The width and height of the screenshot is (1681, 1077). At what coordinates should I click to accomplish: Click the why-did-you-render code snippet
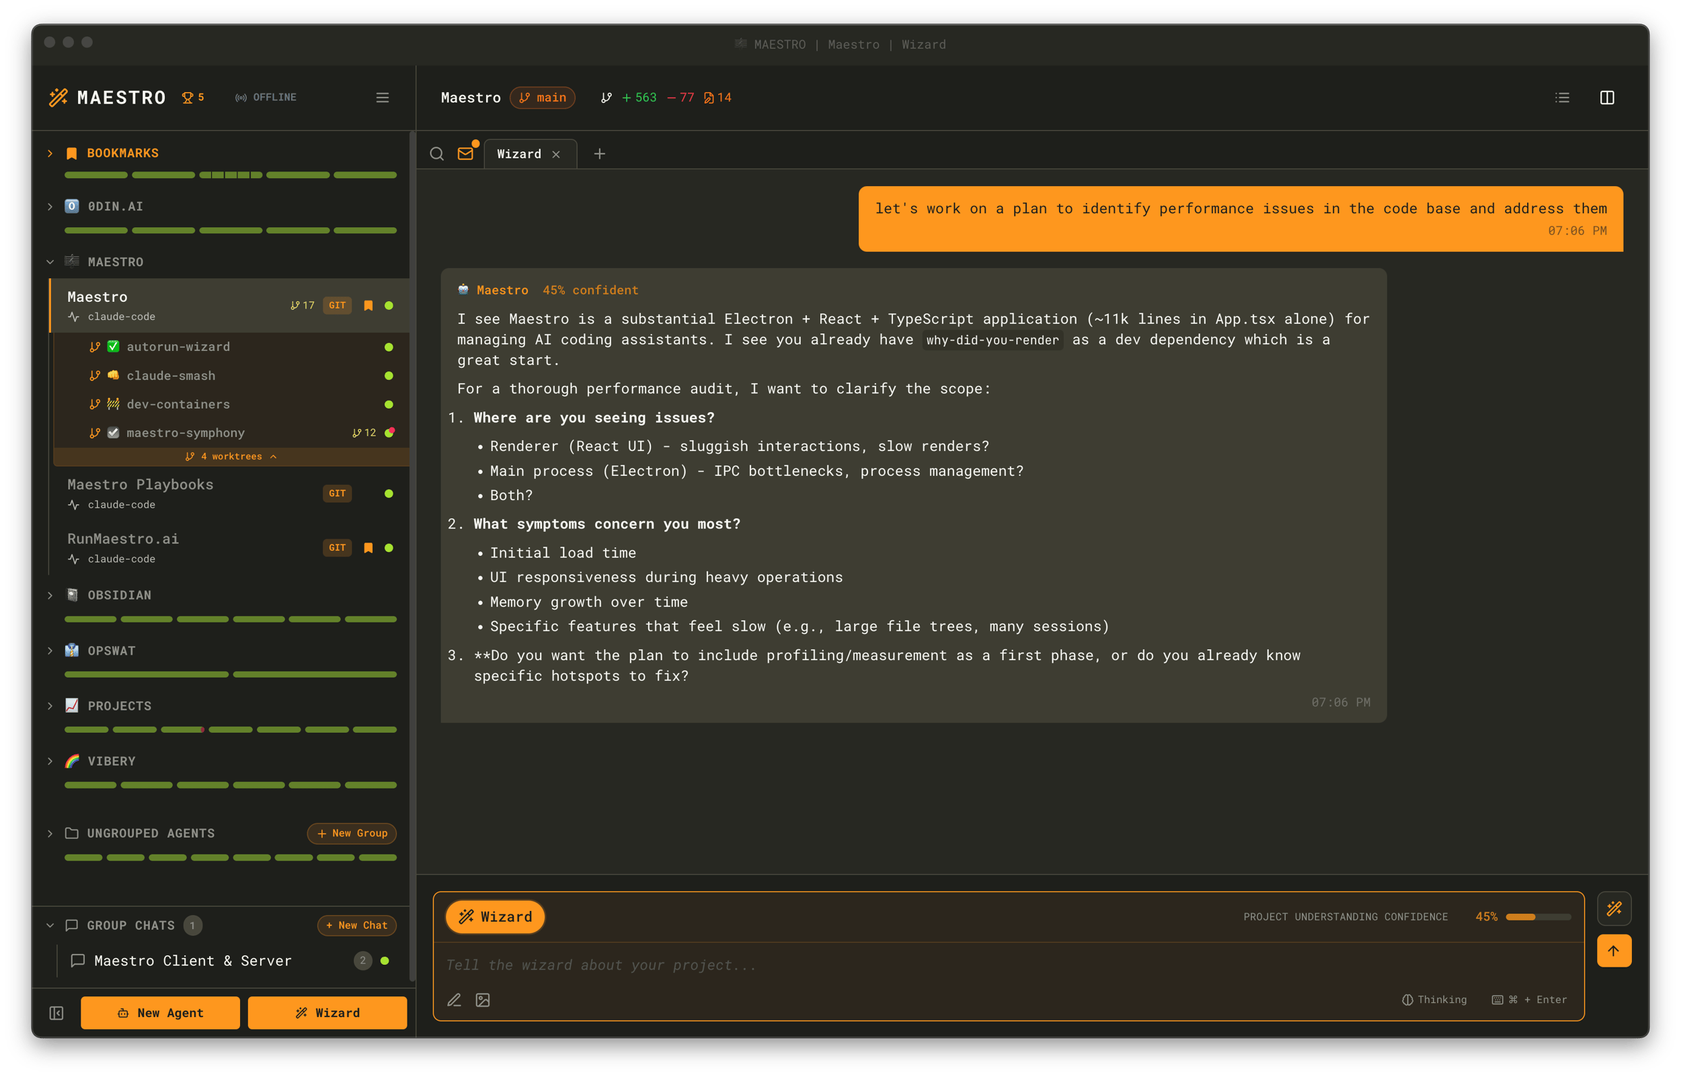992,340
